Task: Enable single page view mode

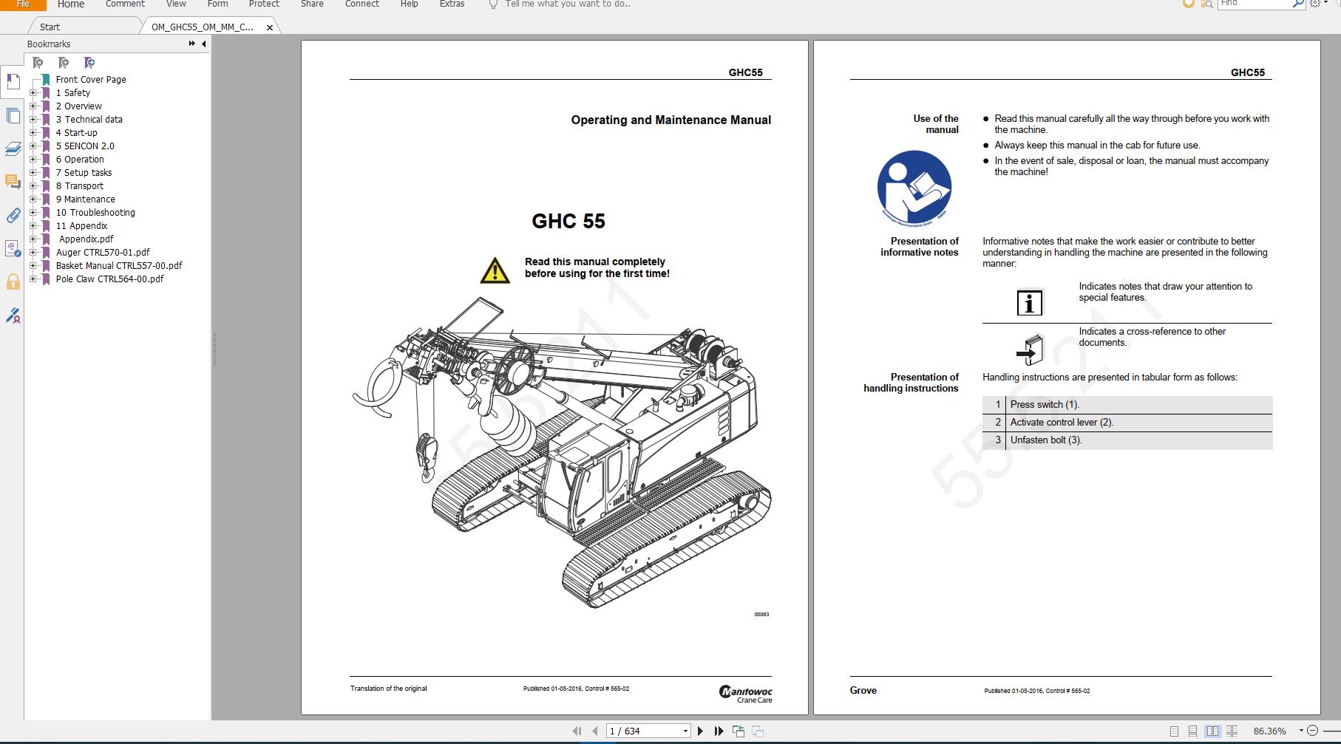Action: [1174, 731]
